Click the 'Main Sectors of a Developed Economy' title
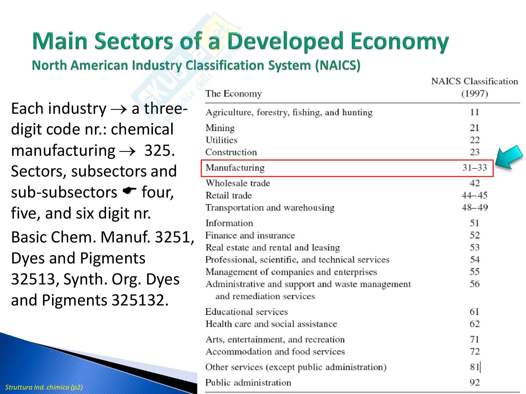This screenshot has height=394, width=526. point(240,41)
